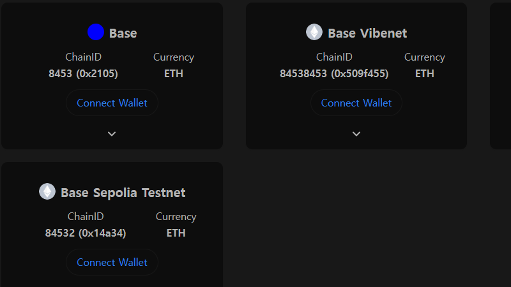Open the Base chain title
The height and width of the screenshot is (287, 511).
click(123, 33)
